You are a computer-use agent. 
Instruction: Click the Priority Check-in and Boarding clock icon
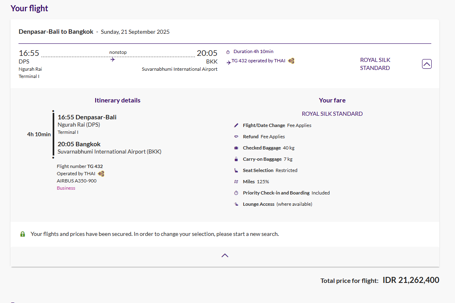(236, 193)
